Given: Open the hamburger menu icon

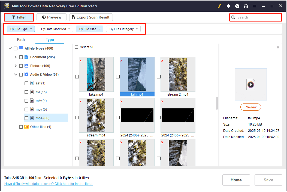Looking at the screenshot, I should (255, 6).
